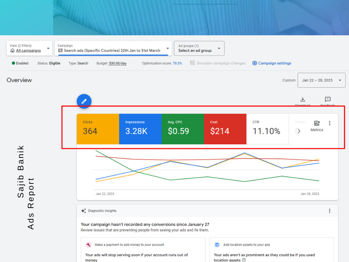349x262 pixels.
Task: Expand the View filters dropdown
Action: coord(29,48)
